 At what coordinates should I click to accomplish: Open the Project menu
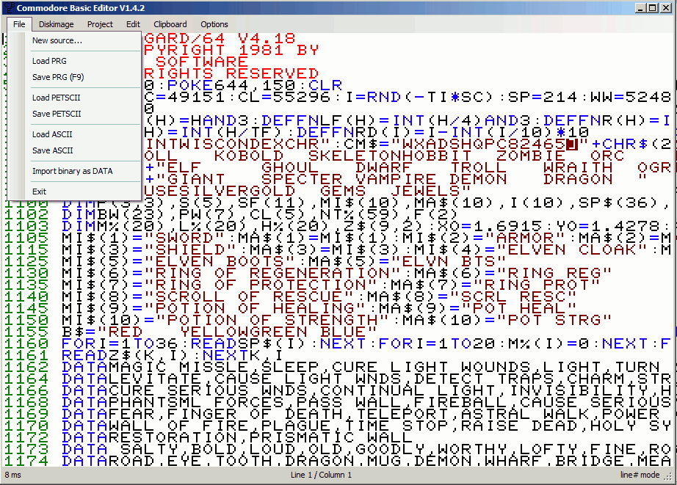click(100, 24)
